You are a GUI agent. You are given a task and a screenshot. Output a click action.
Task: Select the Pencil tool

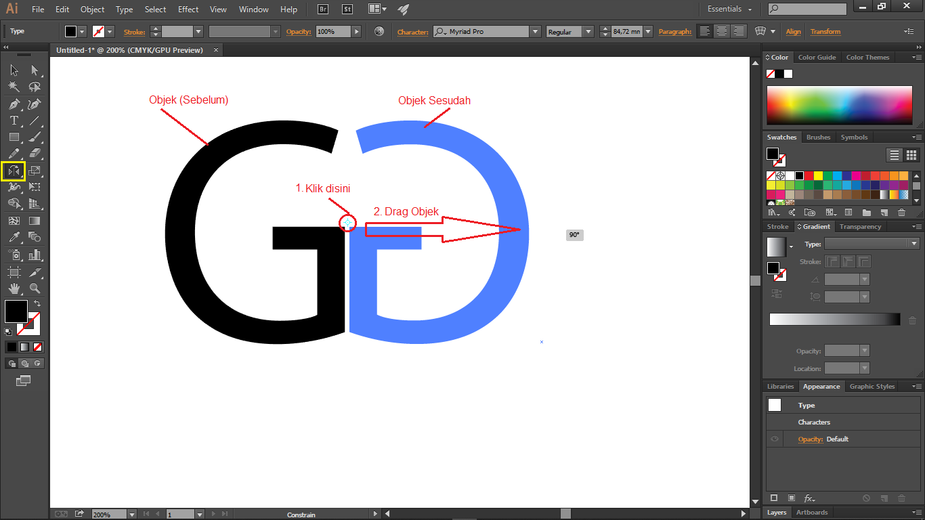coord(14,154)
